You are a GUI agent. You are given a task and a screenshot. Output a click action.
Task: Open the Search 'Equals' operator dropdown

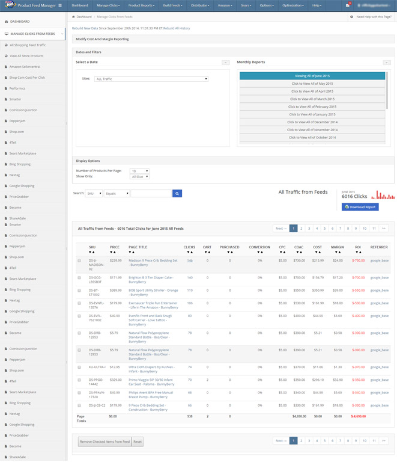pyautogui.click(x=117, y=194)
